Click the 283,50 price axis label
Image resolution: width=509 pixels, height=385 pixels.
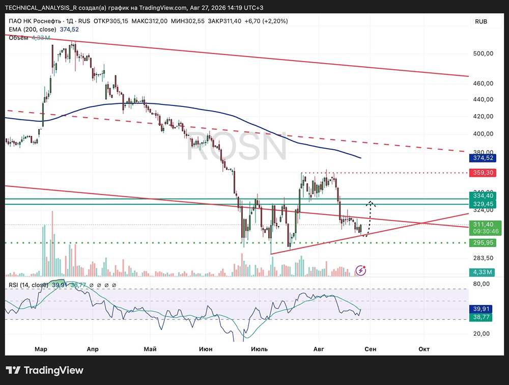483,258
